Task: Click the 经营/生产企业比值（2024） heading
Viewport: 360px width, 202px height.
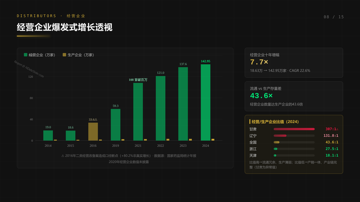Action: (x=275, y=122)
